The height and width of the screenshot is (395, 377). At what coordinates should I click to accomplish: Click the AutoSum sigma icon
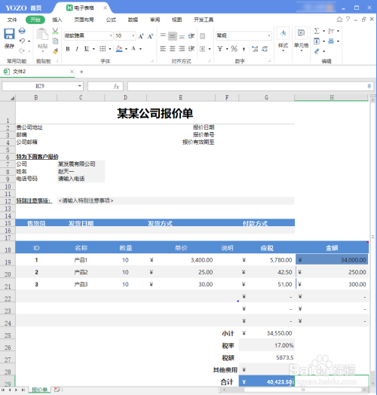(x=317, y=31)
